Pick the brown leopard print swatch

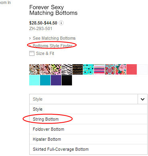(34, 69)
